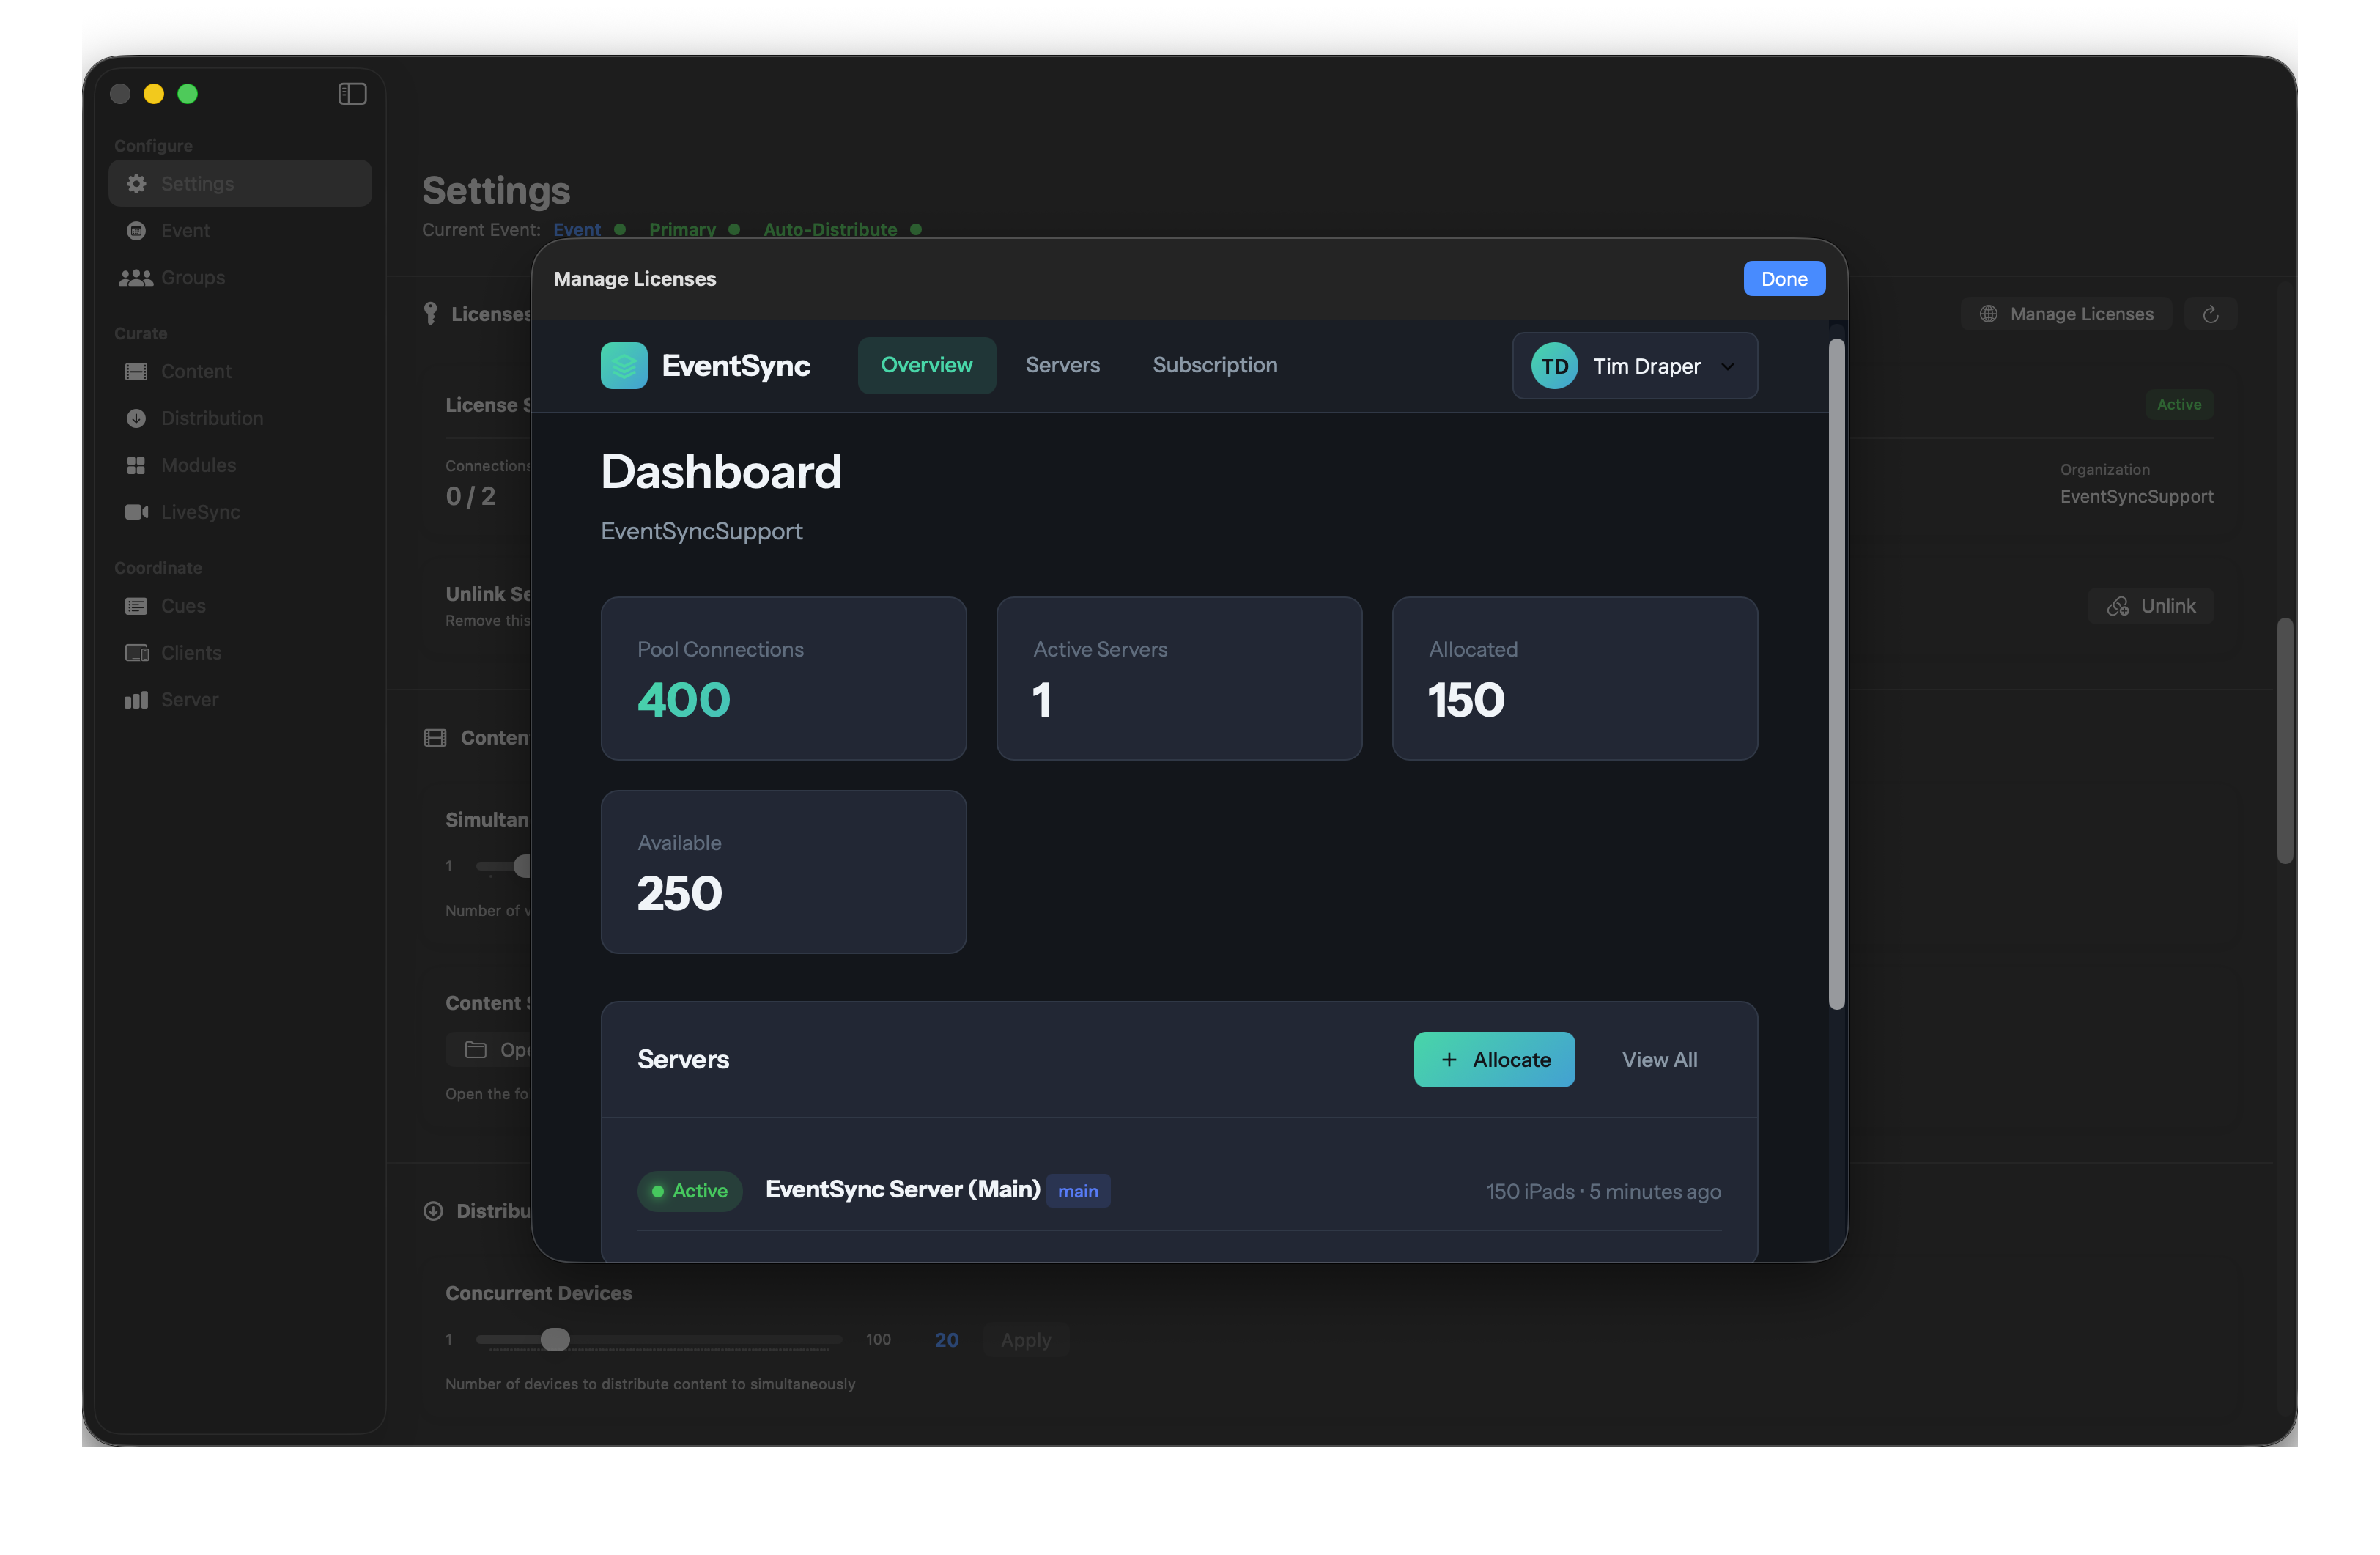
Task: Click the Auto-Distribute status label
Action: (x=830, y=230)
